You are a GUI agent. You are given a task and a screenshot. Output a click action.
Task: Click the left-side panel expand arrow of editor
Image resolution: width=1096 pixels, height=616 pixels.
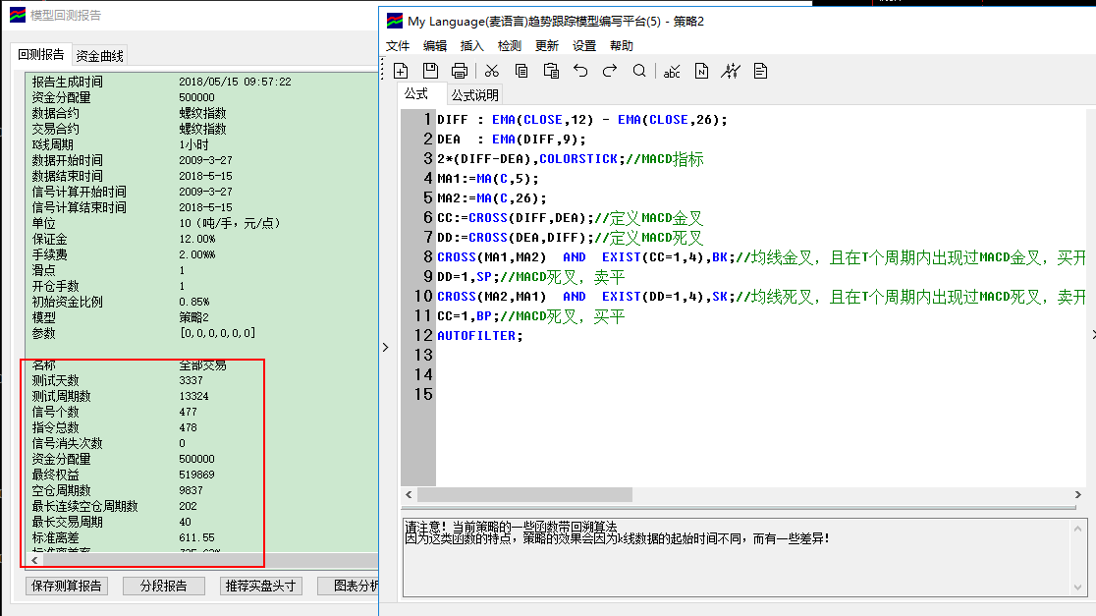[x=385, y=347]
